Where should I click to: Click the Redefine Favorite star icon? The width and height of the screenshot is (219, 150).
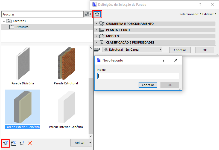pyautogui.click(x=22, y=143)
